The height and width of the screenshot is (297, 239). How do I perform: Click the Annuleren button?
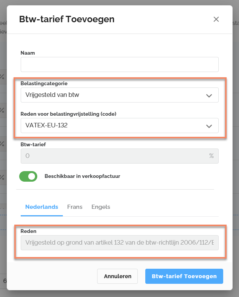pos(117,276)
